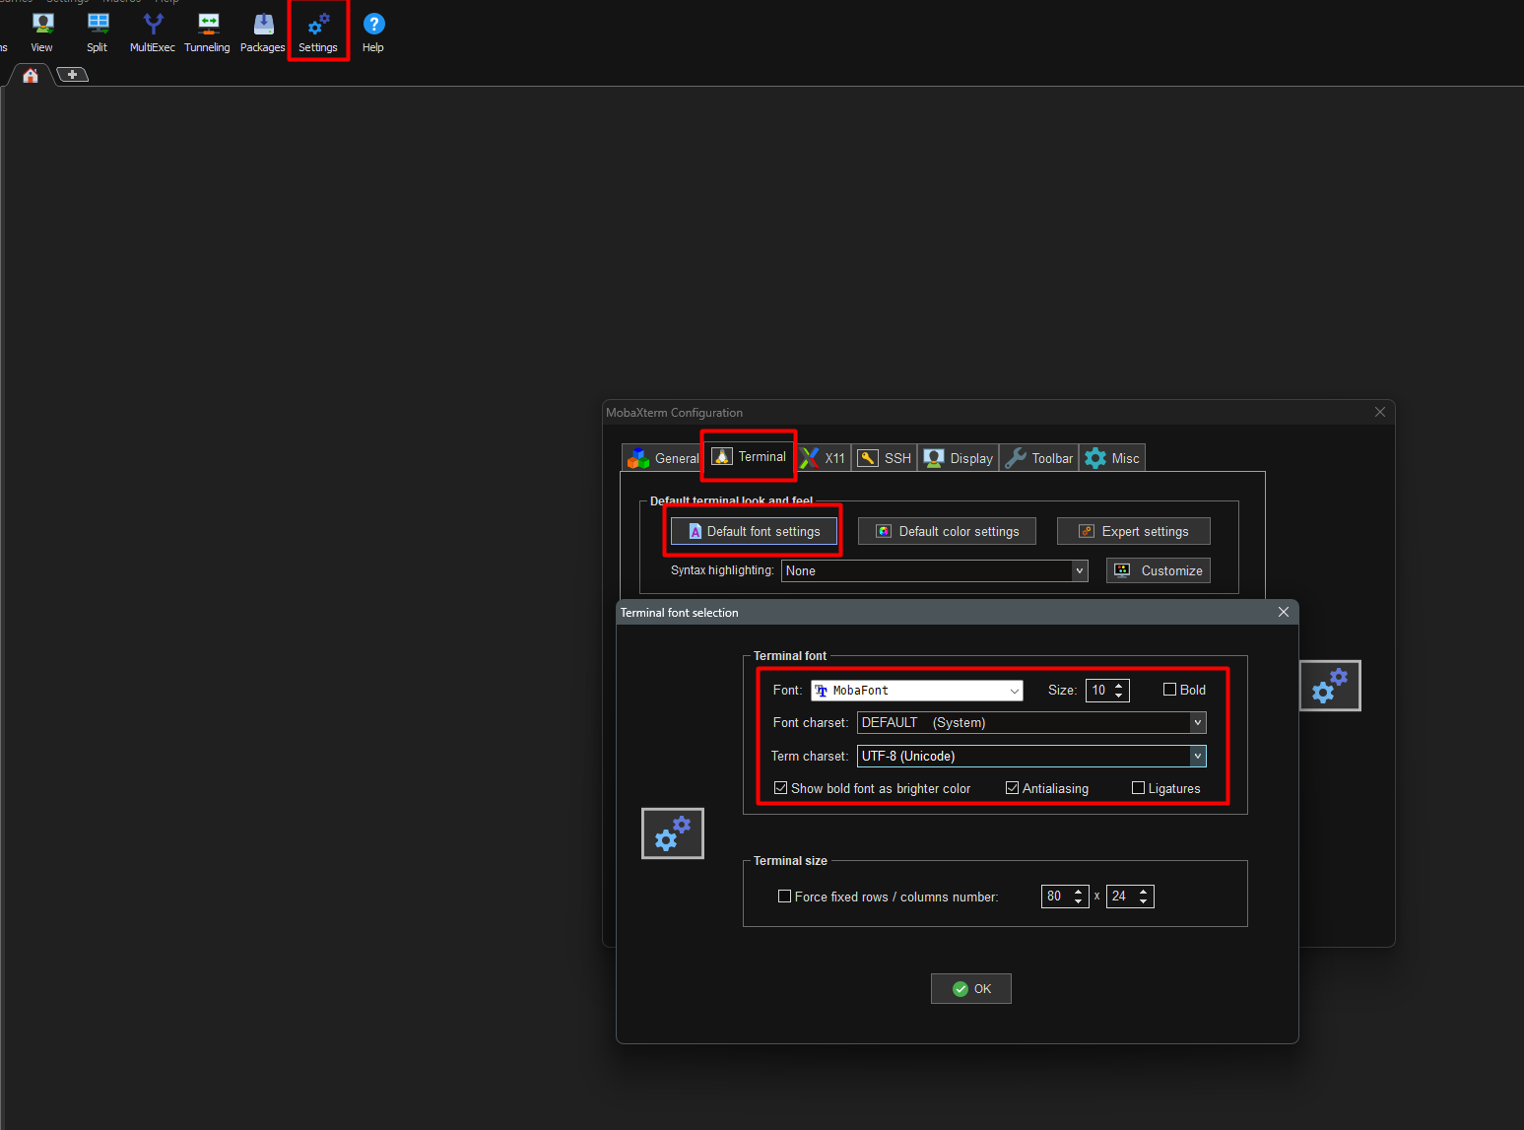Increase font size with up arrow
The height and width of the screenshot is (1130, 1524).
click(x=1119, y=686)
